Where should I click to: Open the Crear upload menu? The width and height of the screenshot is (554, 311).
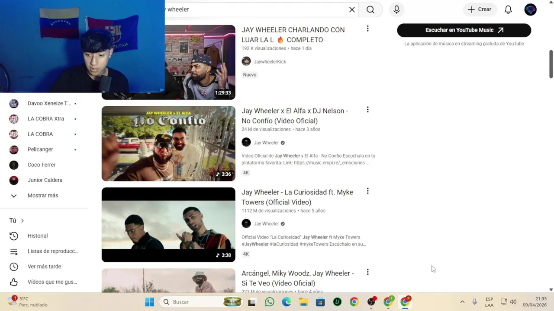click(480, 10)
